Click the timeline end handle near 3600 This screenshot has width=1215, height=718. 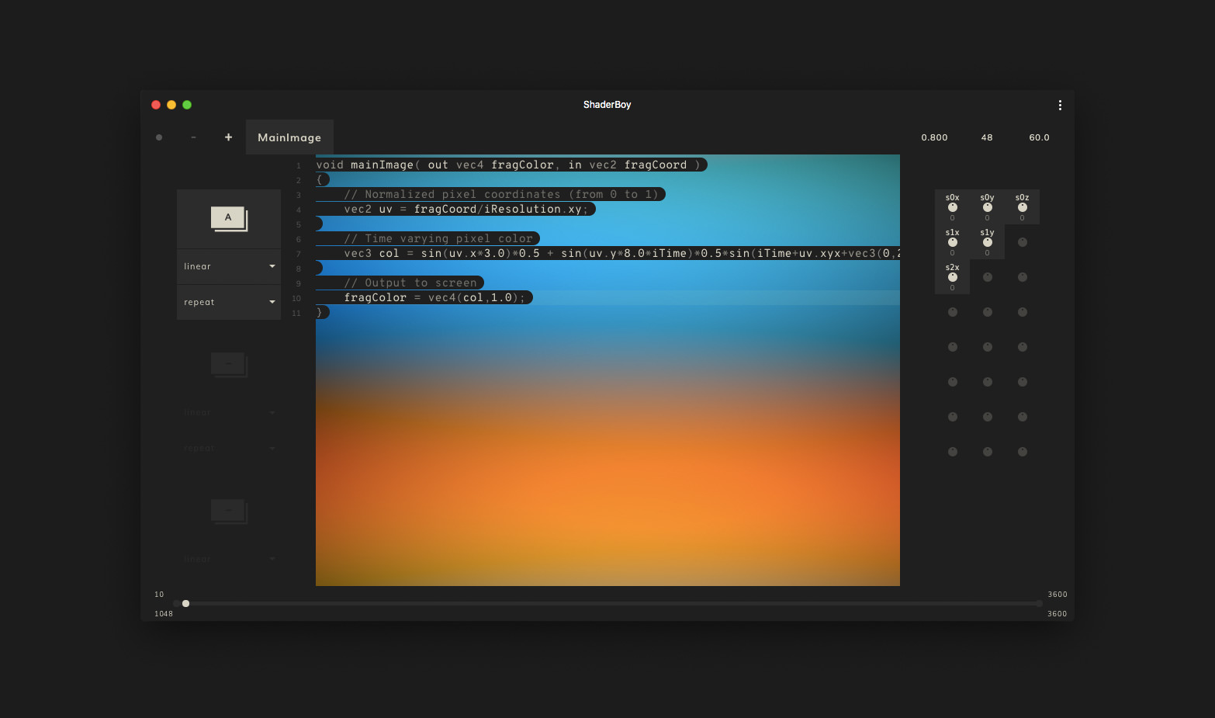tap(1039, 603)
